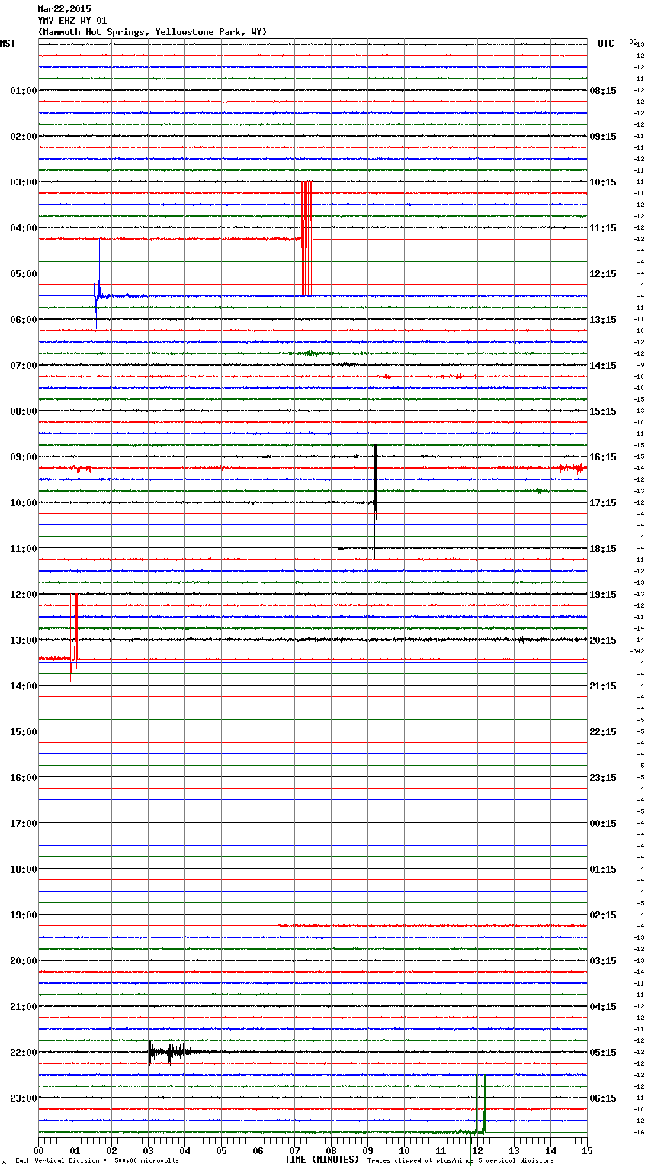This screenshot has width=648, height=1171.
Task: Click the TIME (MINUTES) axis title
Action: tap(322, 1160)
